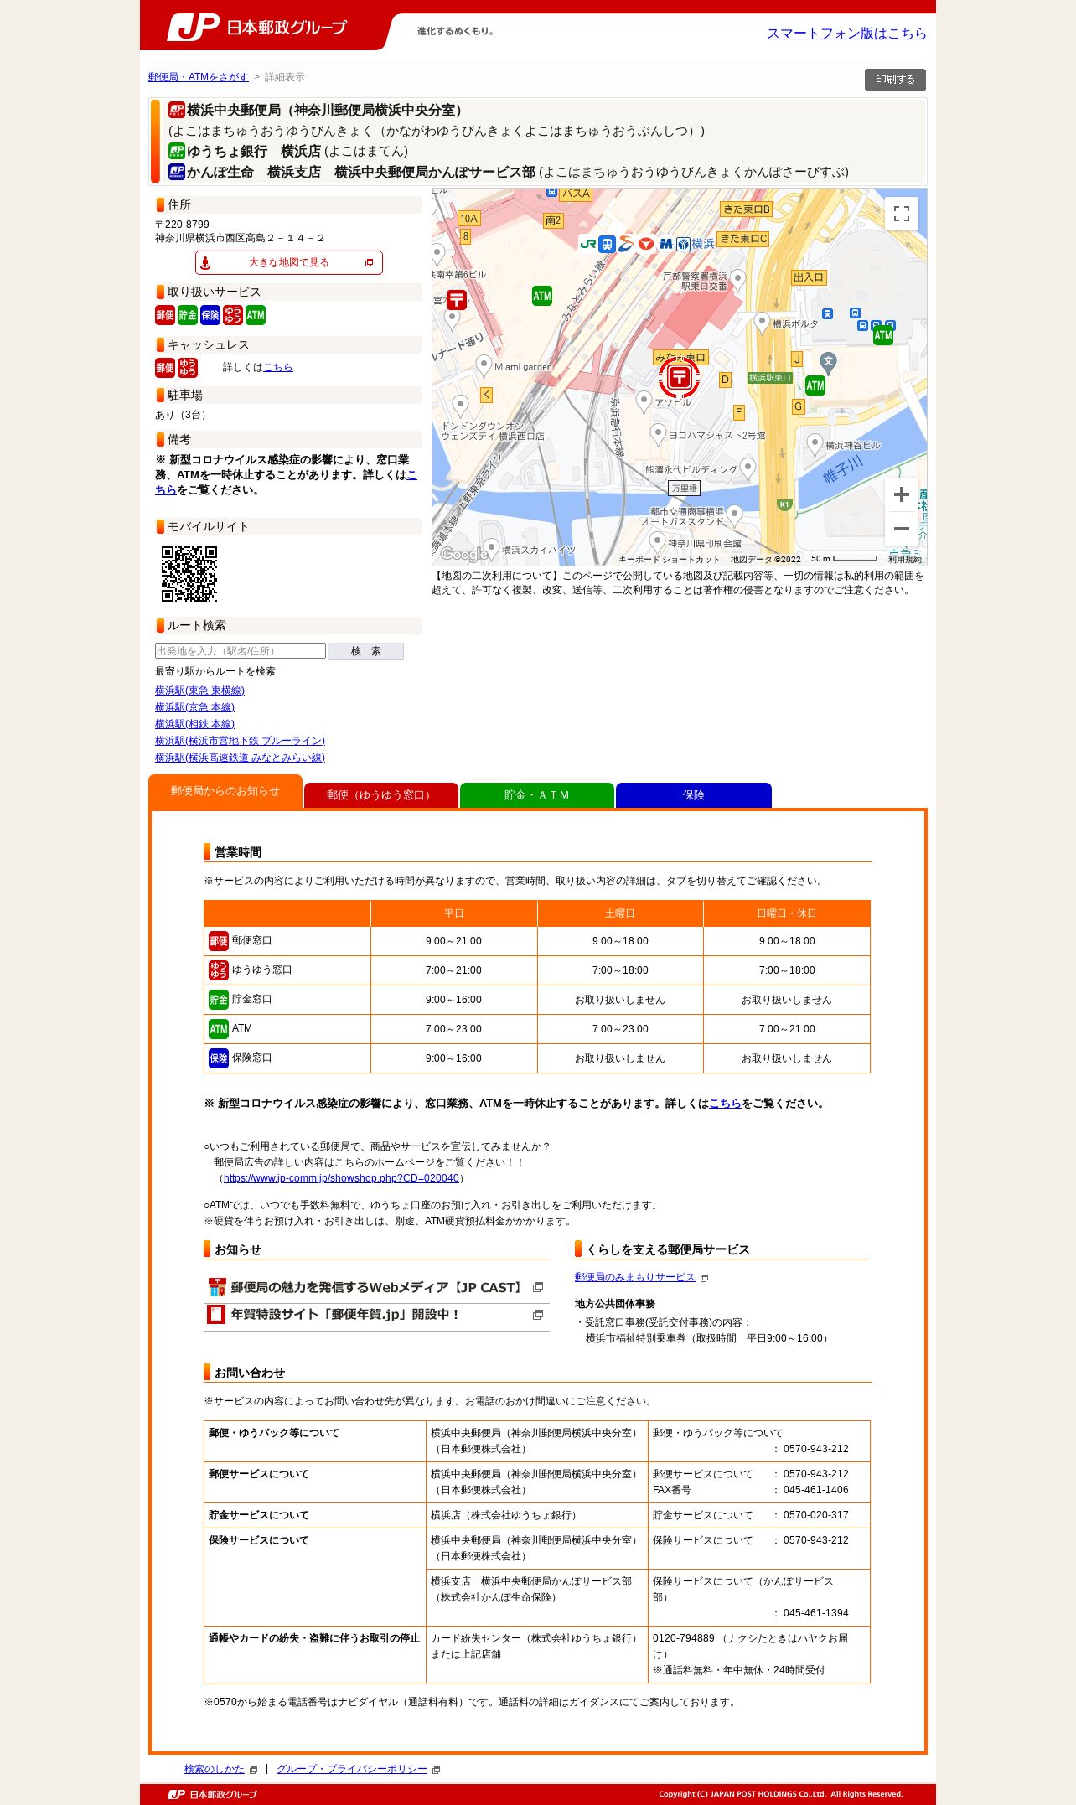The width and height of the screenshot is (1076, 1805).
Task: Select the circled red post office marker on the map
Action: 679,377
